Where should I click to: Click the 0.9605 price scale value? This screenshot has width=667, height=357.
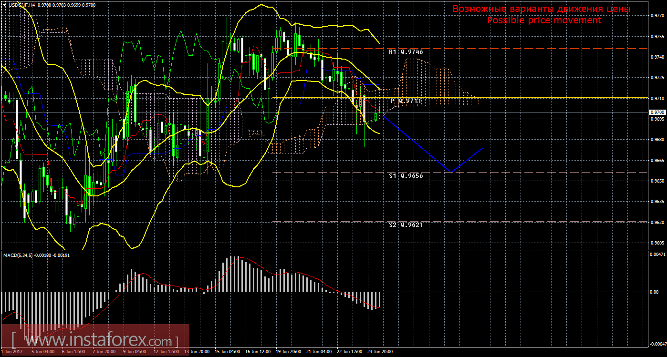coord(657,243)
